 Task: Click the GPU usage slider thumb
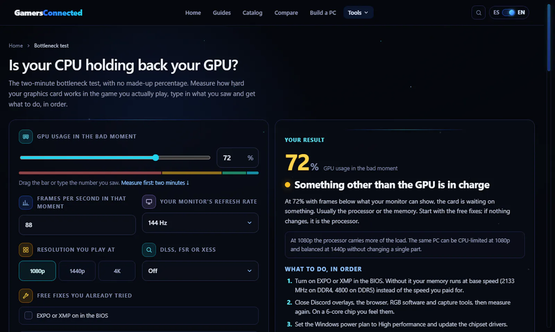[x=156, y=158]
